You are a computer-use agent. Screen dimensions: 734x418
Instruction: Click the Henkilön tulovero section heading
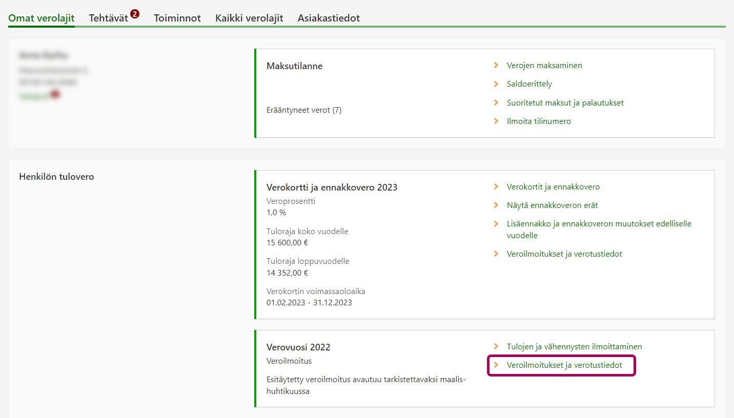56,177
